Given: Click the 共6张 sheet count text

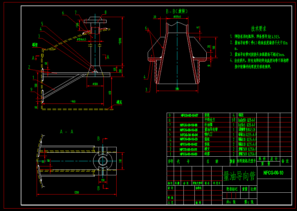Looking at the screenshot, I should pyautogui.click(x=231, y=202).
